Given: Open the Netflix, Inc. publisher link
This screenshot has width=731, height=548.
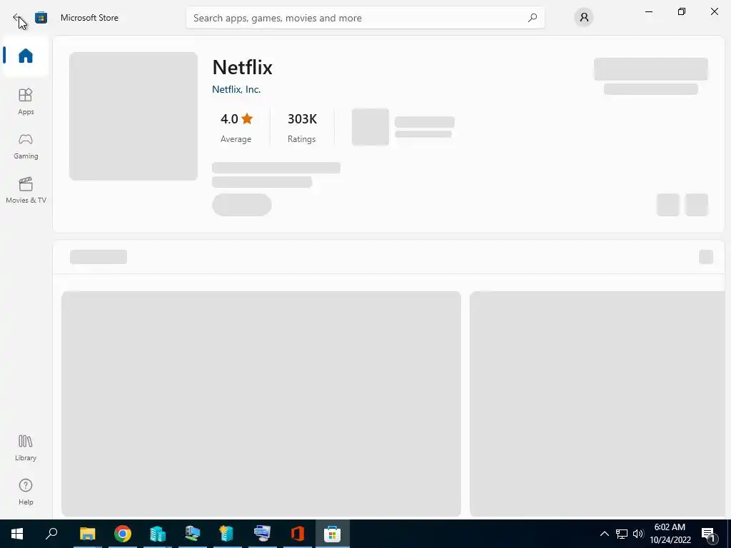Looking at the screenshot, I should [236, 89].
